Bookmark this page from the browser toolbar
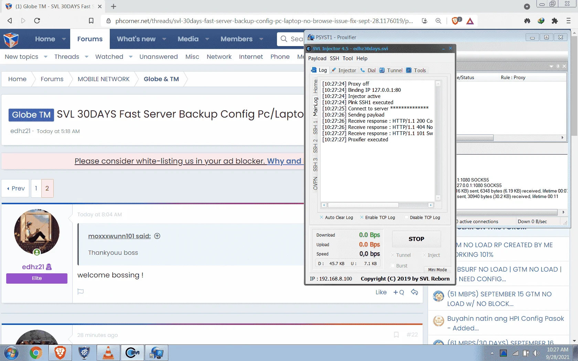The height and width of the screenshot is (361, 578). coord(91,21)
